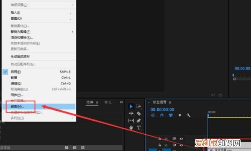Click the monitor playhead marker
The image size is (251, 151).
pyautogui.click(x=233, y=75)
